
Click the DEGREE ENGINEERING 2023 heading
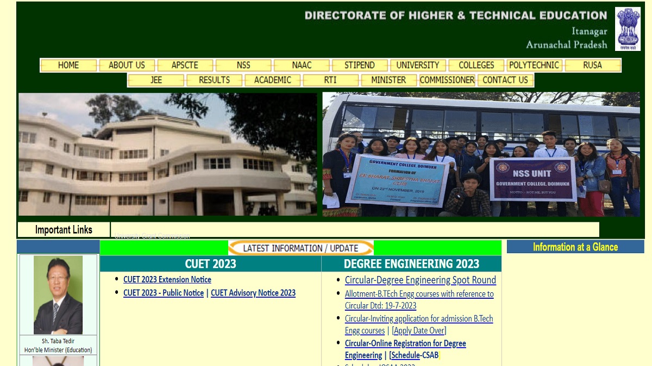pyautogui.click(x=411, y=264)
